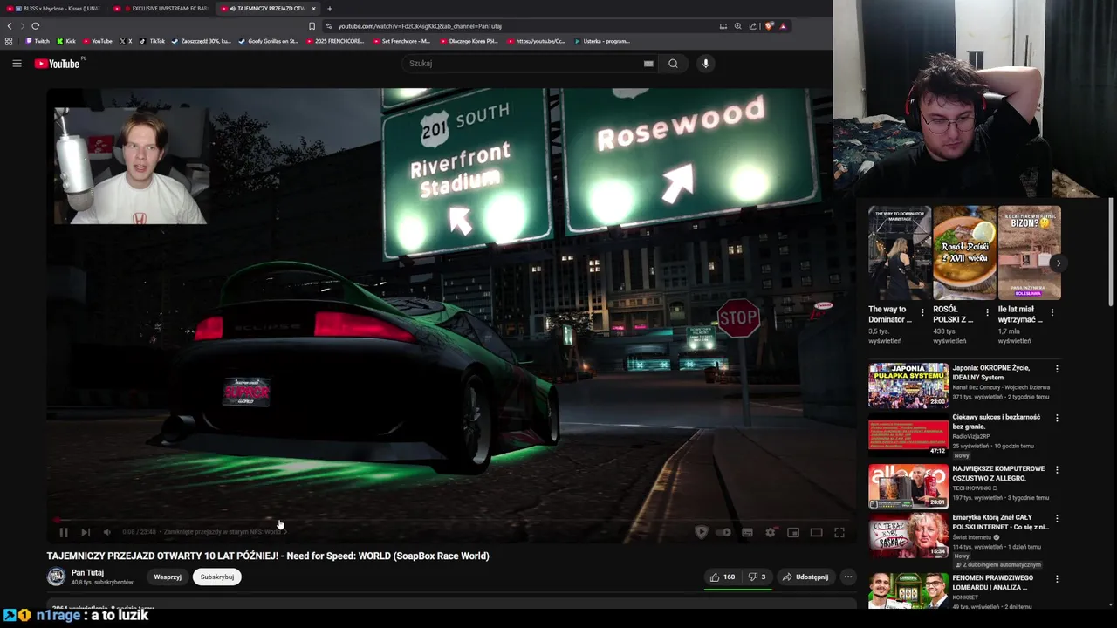The image size is (1117, 628).
Task: Open The way to Dominator short
Action: click(x=900, y=253)
